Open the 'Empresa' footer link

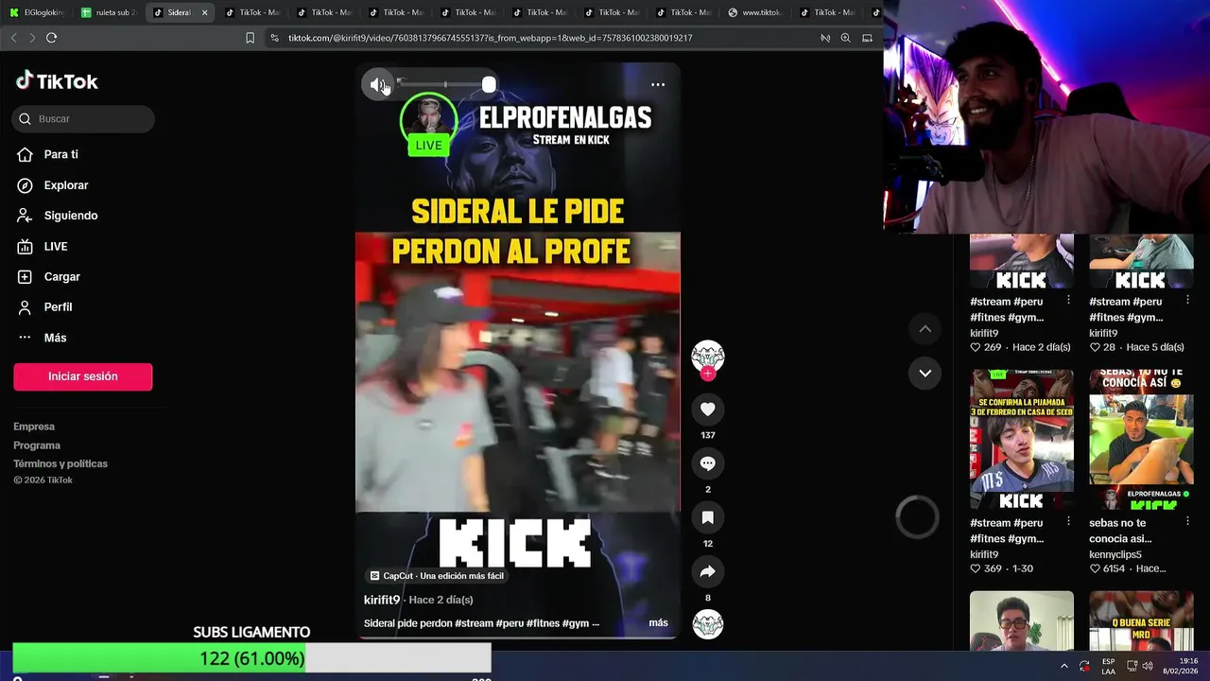pos(34,427)
